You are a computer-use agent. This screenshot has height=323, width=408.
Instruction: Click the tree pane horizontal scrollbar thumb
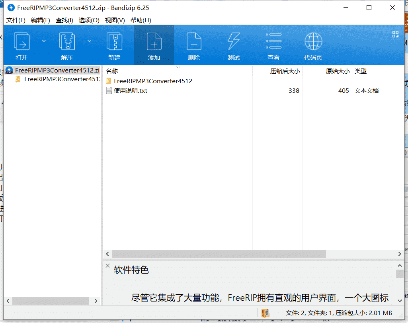click(x=51, y=301)
